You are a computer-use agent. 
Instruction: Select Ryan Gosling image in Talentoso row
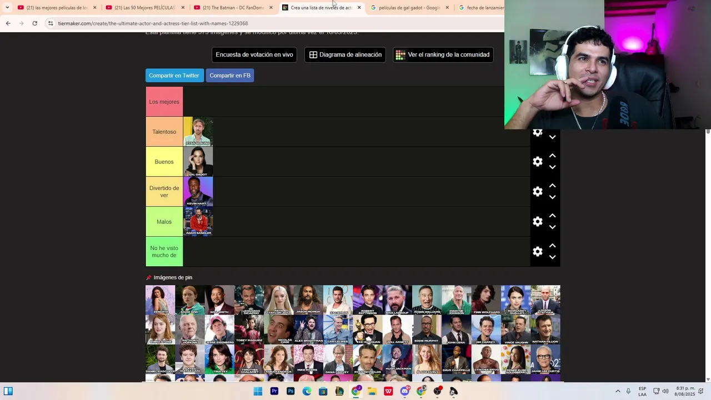coord(198,132)
